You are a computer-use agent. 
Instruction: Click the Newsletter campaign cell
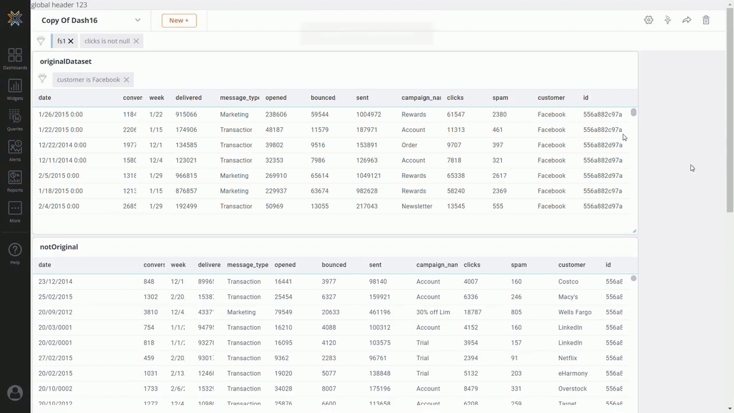(417, 206)
